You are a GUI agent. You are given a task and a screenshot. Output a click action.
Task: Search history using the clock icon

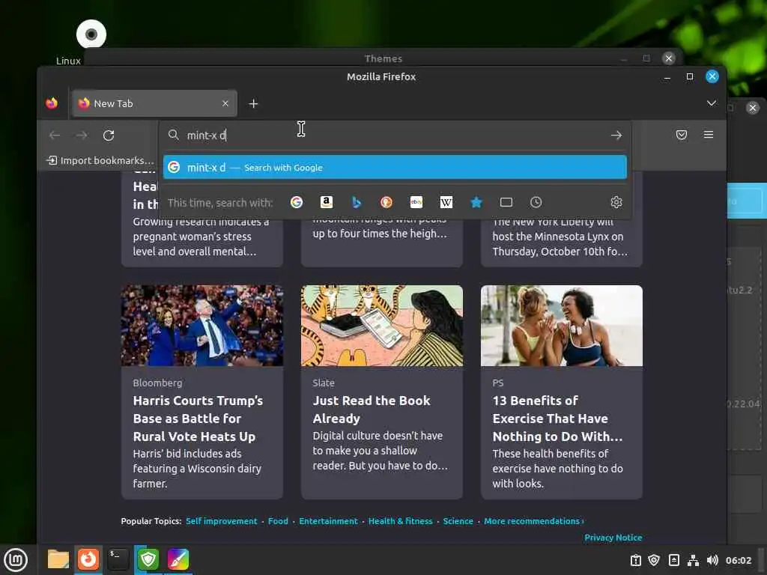click(536, 202)
